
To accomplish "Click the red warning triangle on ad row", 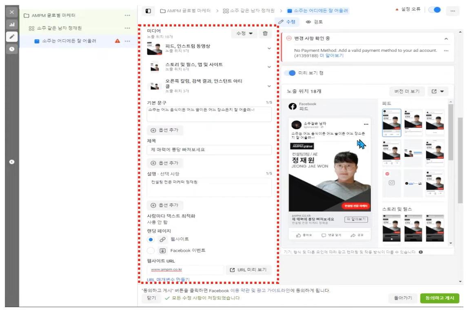I will coord(117,41).
